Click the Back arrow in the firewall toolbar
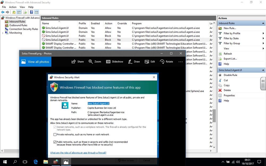This screenshot has height=166, width=266. 3,12
